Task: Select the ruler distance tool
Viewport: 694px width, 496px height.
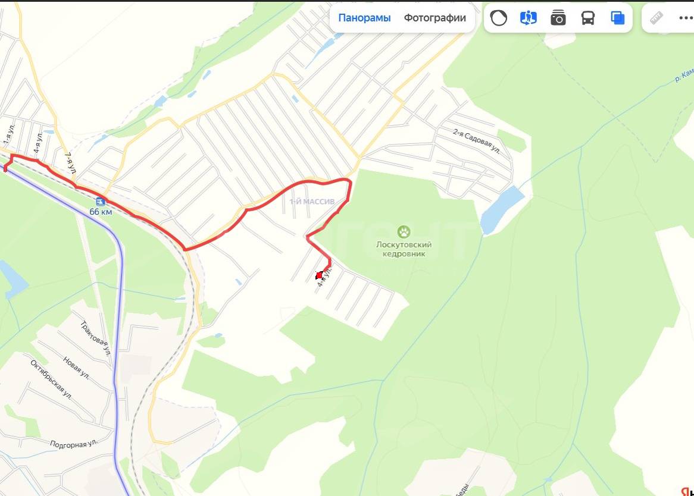Action: click(656, 18)
